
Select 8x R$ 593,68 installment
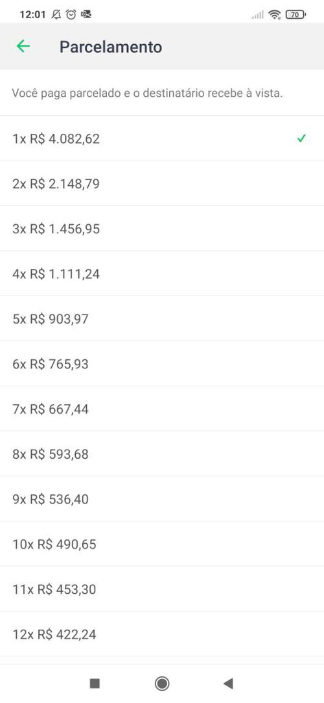(162, 454)
